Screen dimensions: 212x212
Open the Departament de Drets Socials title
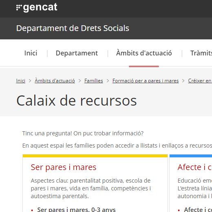click(x=73, y=28)
